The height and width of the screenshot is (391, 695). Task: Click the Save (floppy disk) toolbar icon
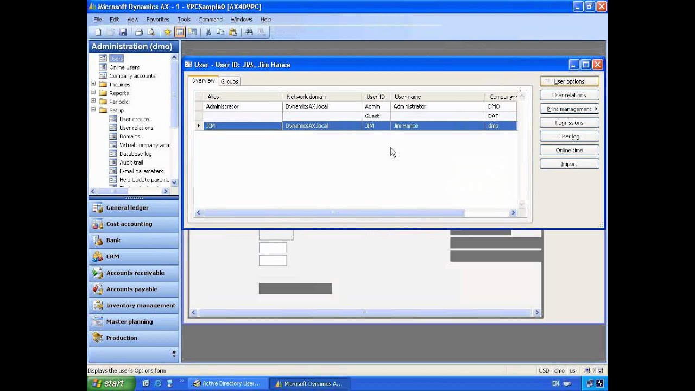[123, 32]
